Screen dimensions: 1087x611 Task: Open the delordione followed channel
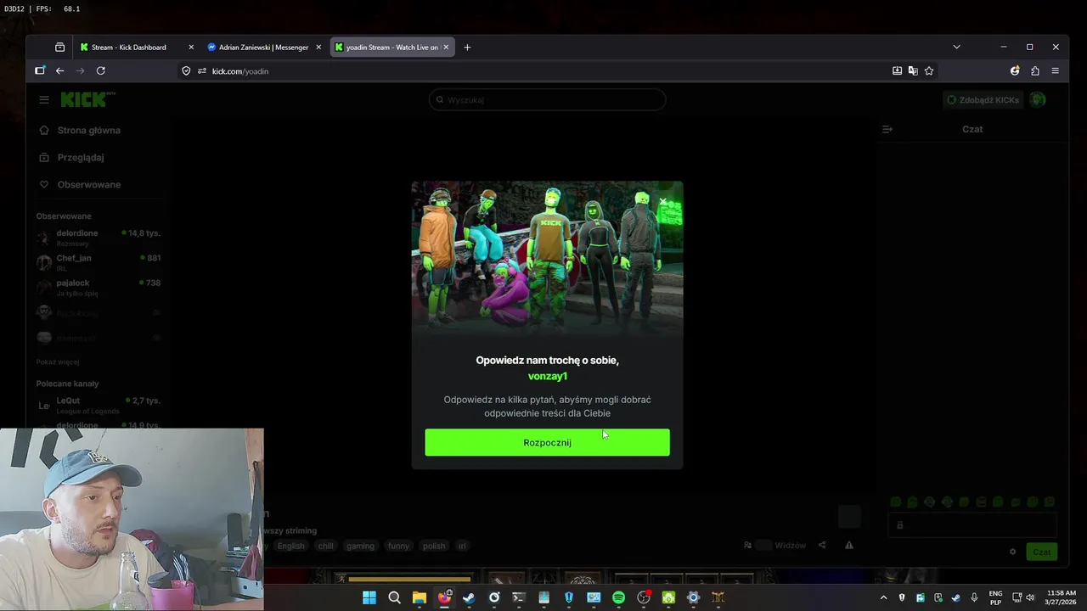pos(99,238)
